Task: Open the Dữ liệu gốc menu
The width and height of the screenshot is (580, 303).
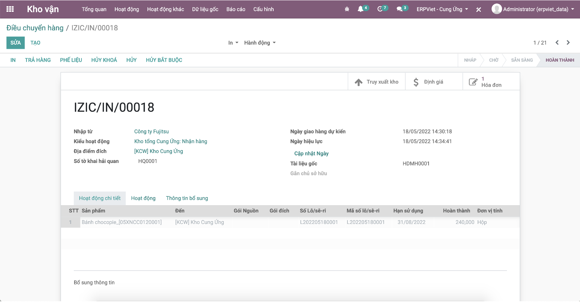Action: 205,9
